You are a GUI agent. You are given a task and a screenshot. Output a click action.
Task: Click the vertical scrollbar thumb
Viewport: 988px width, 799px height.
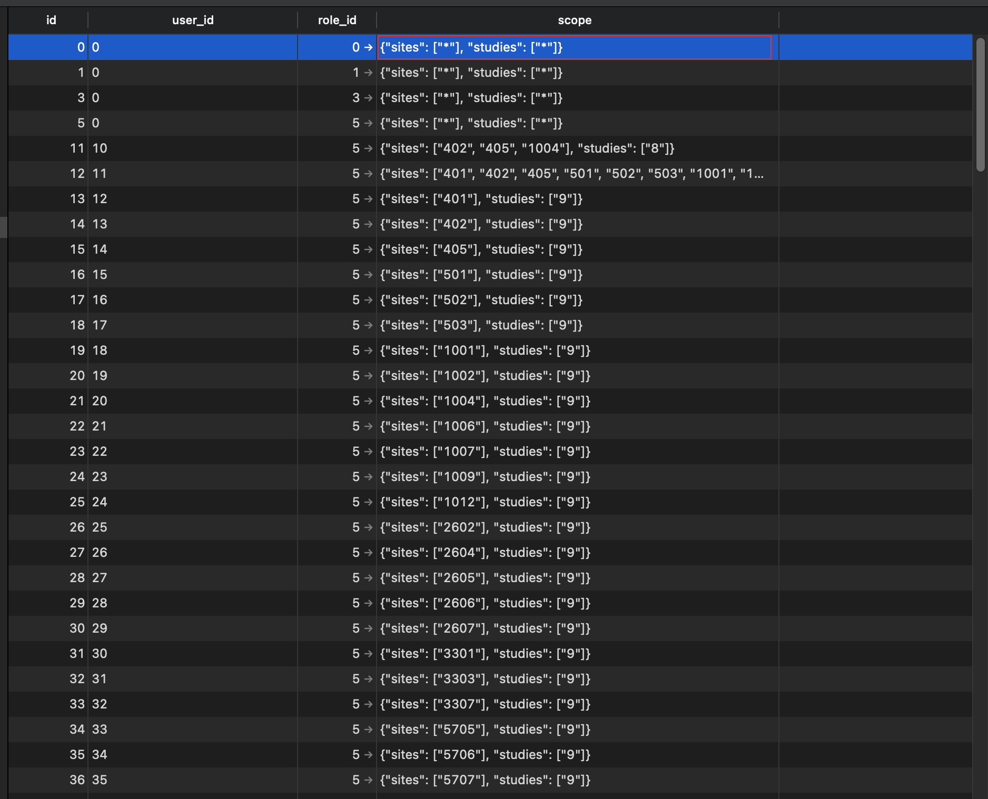coord(980,104)
